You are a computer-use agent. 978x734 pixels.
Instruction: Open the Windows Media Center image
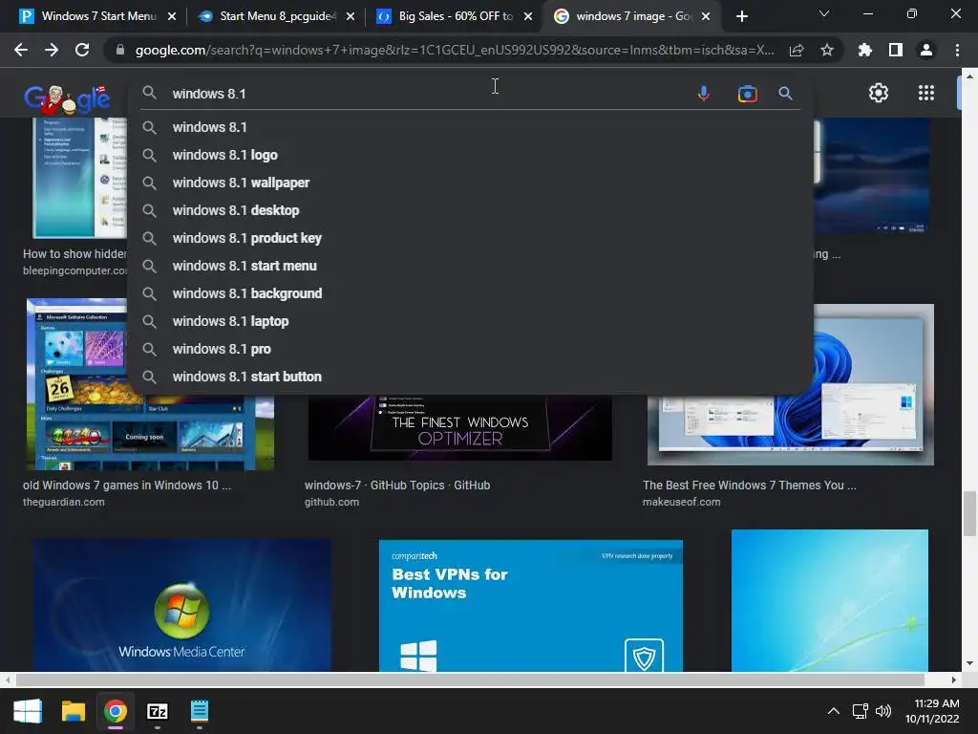[182, 605]
